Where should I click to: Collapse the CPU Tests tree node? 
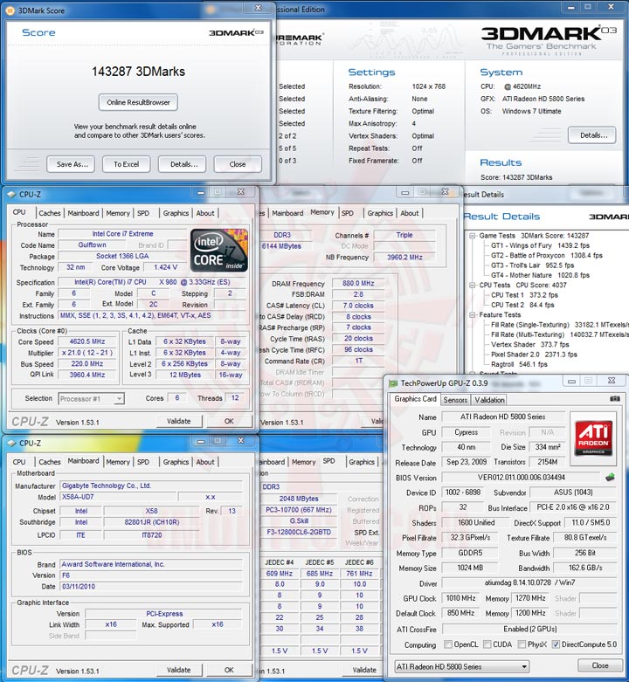click(473, 285)
